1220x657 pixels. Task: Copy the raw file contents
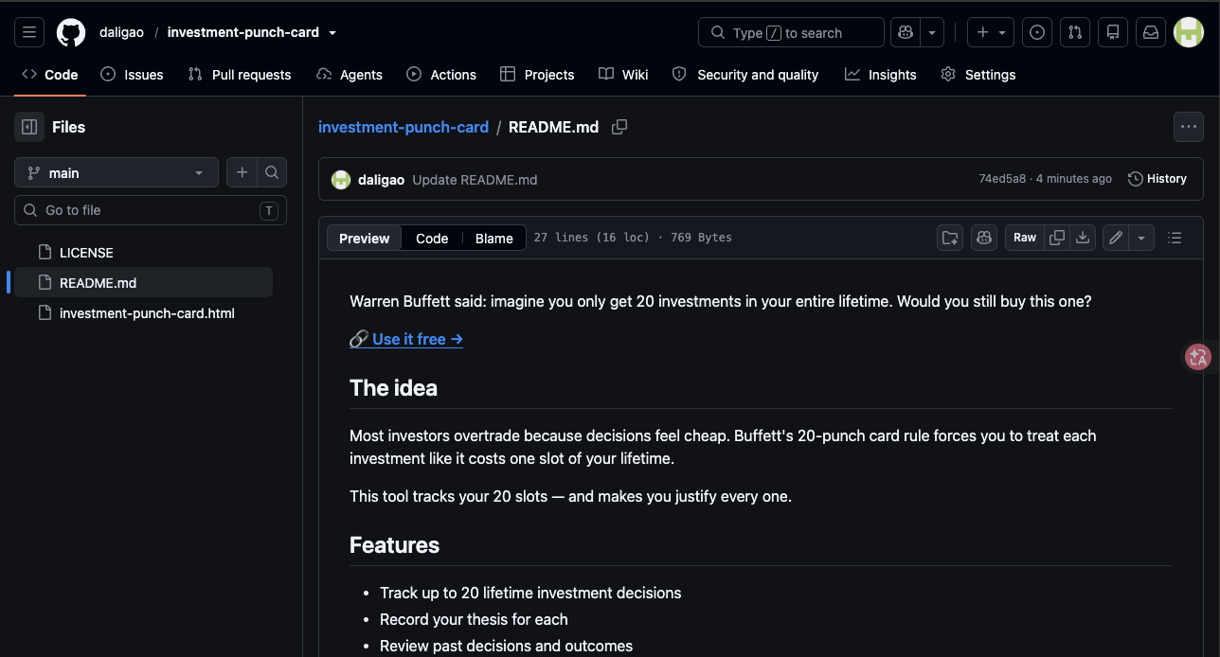pyautogui.click(x=1057, y=238)
